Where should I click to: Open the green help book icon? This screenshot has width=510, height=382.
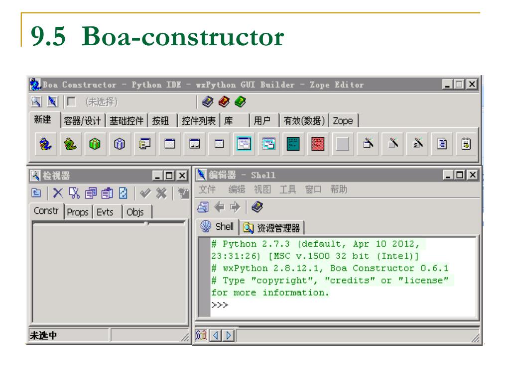click(x=241, y=101)
